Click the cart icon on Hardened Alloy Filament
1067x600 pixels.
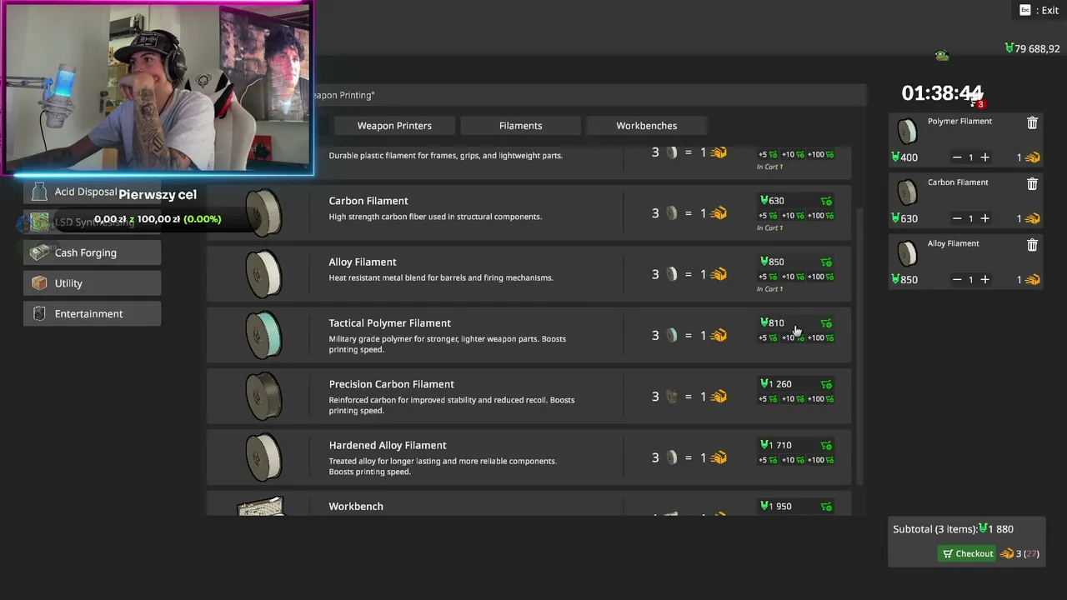[826, 445]
